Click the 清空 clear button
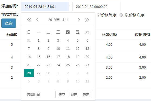The image size is (151, 101). click(x=62, y=94)
